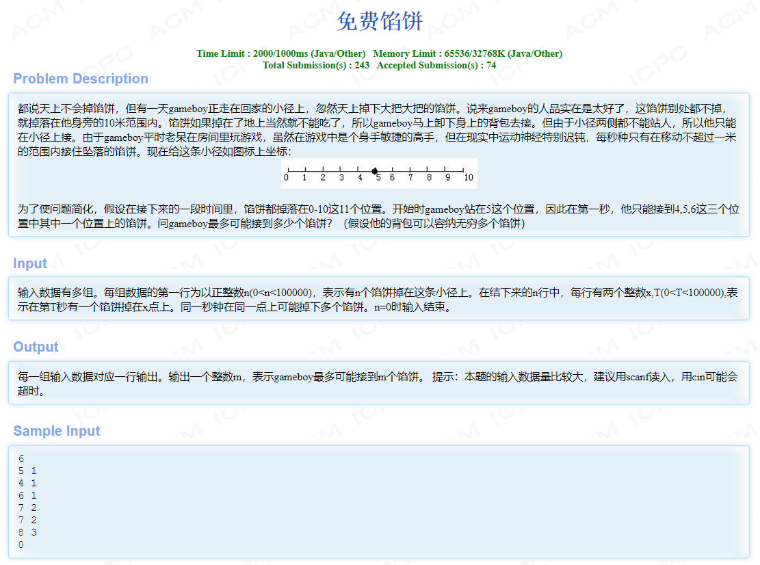Click the page title 免费馅饼
The width and height of the screenshot is (760, 565).
click(x=380, y=22)
